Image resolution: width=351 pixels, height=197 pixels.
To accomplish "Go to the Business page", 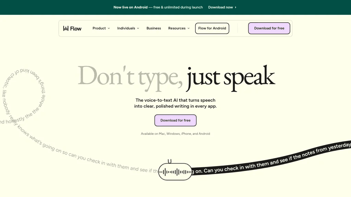I will (x=154, y=28).
